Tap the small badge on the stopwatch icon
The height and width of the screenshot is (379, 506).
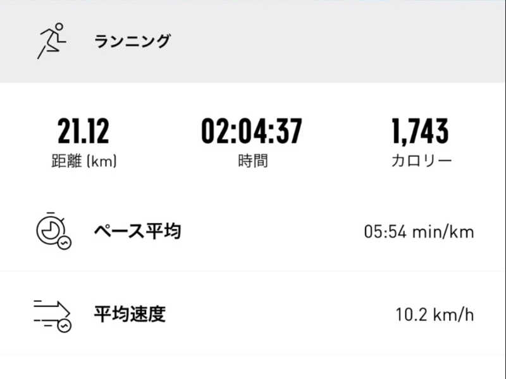65,243
